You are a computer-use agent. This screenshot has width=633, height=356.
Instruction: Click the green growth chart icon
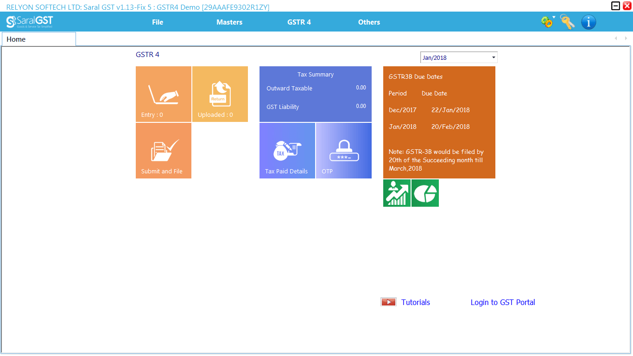tap(397, 193)
